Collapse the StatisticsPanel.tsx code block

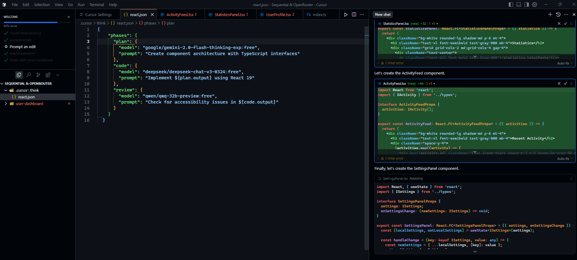click(571, 24)
